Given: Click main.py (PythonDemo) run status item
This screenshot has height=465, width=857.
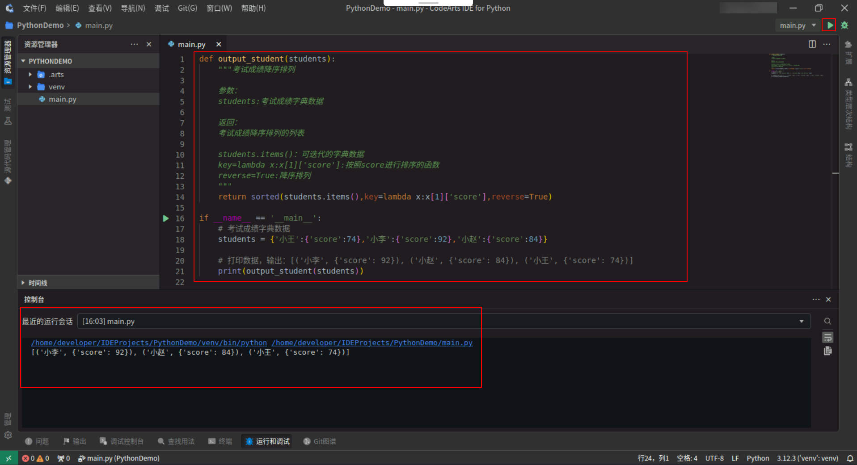Looking at the screenshot, I should [118, 458].
